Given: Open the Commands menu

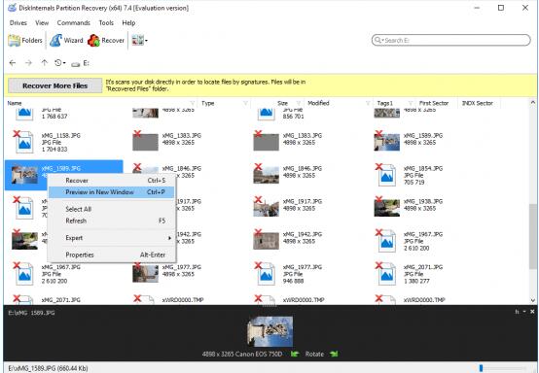Looking at the screenshot, I should click(x=74, y=23).
